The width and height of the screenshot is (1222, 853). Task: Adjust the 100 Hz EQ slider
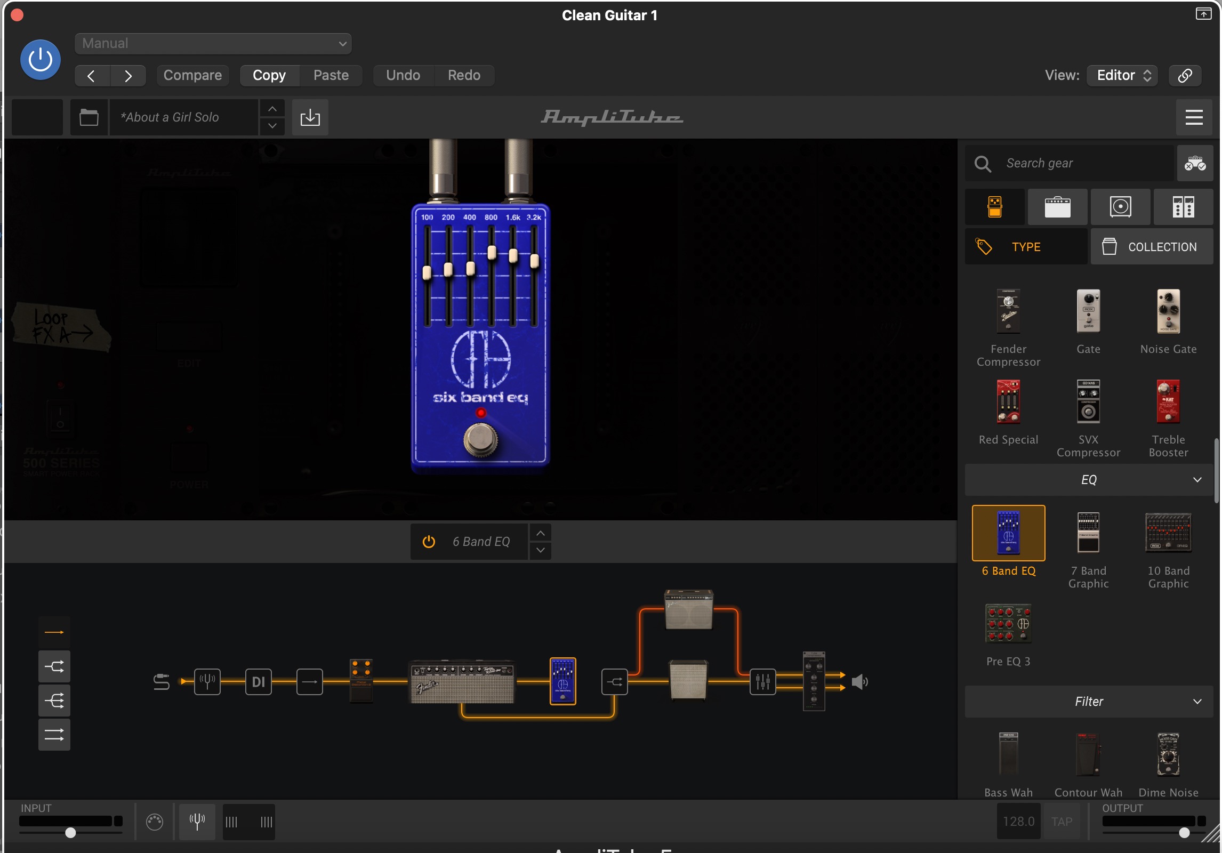point(427,273)
